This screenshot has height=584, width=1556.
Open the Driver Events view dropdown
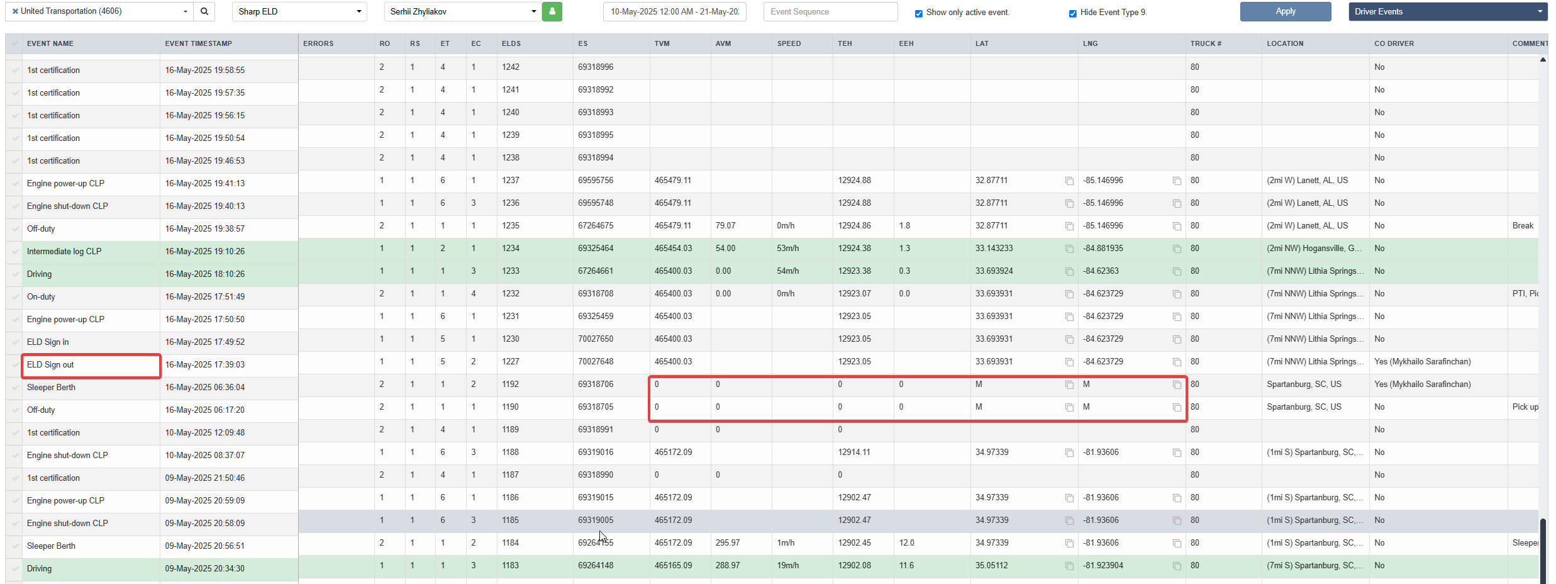1448,11
